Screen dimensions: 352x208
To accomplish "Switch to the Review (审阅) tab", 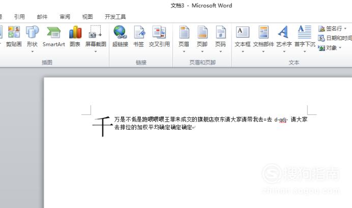I will tap(65, 17).
